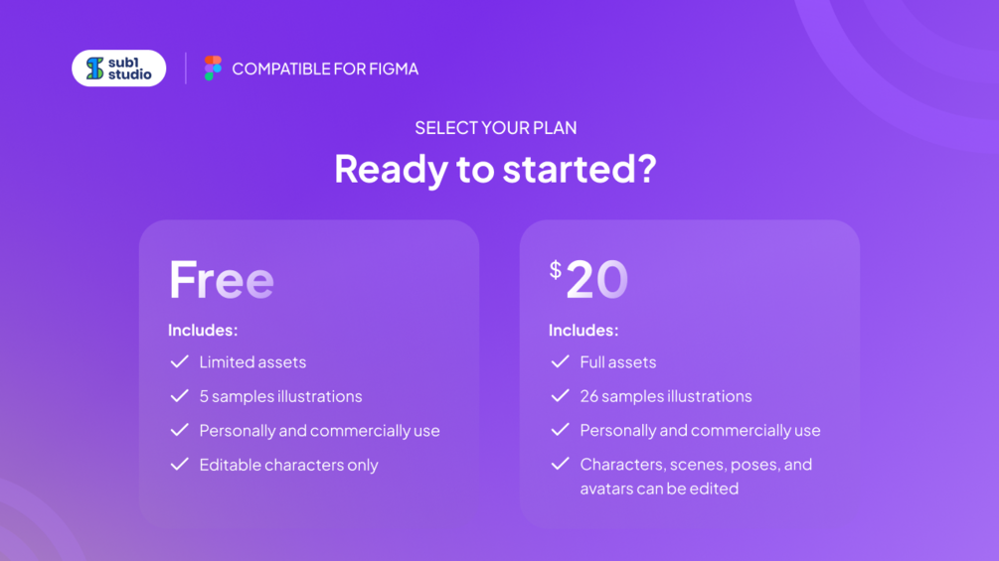The image size is (999, 561).
Task: Click the Limited assets text
Action: pyautogui.click(x=252, y=362)
